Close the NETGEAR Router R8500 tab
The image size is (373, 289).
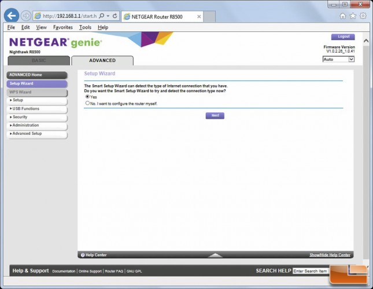click(x=199, y=17)
